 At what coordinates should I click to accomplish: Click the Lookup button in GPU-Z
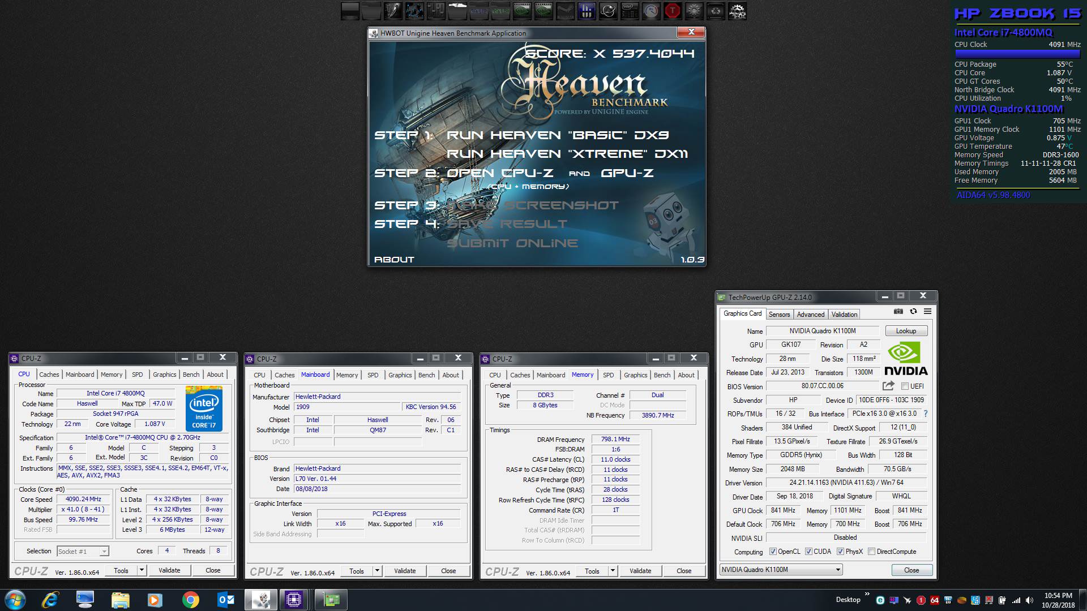point(906,331)
